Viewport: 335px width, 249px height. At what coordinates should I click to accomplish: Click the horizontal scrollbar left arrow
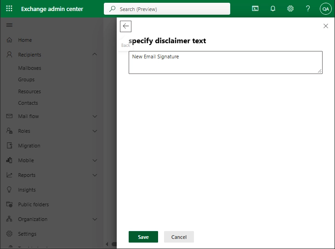[x=107, y=244]
